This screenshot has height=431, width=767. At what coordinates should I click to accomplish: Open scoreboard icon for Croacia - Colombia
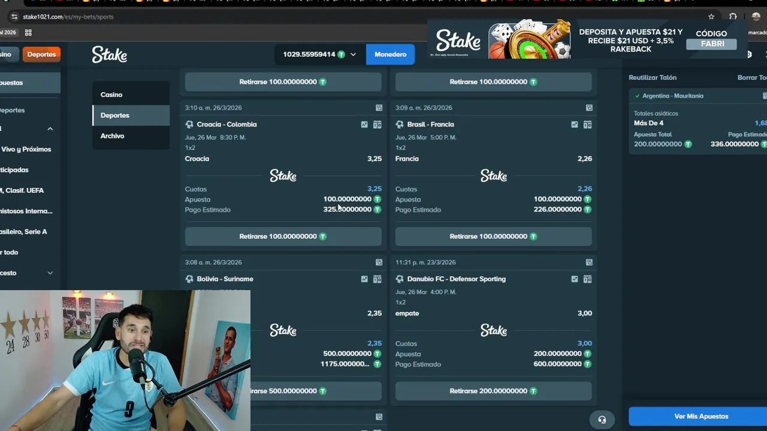click(377, 125)
